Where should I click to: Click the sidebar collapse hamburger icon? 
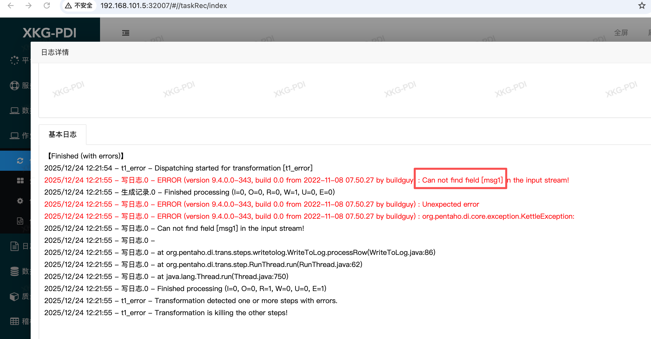pos(126,33)
